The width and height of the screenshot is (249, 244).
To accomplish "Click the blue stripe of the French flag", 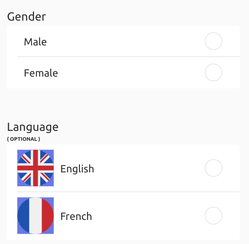I will coord(23,216).
